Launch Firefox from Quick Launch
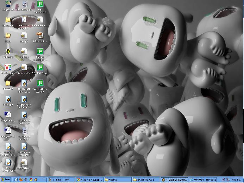Screen dimensions: 244x183 (21, 179)
